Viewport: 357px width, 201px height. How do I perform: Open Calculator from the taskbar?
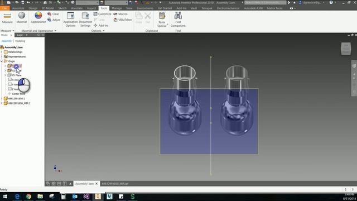(x=63, y=197)
